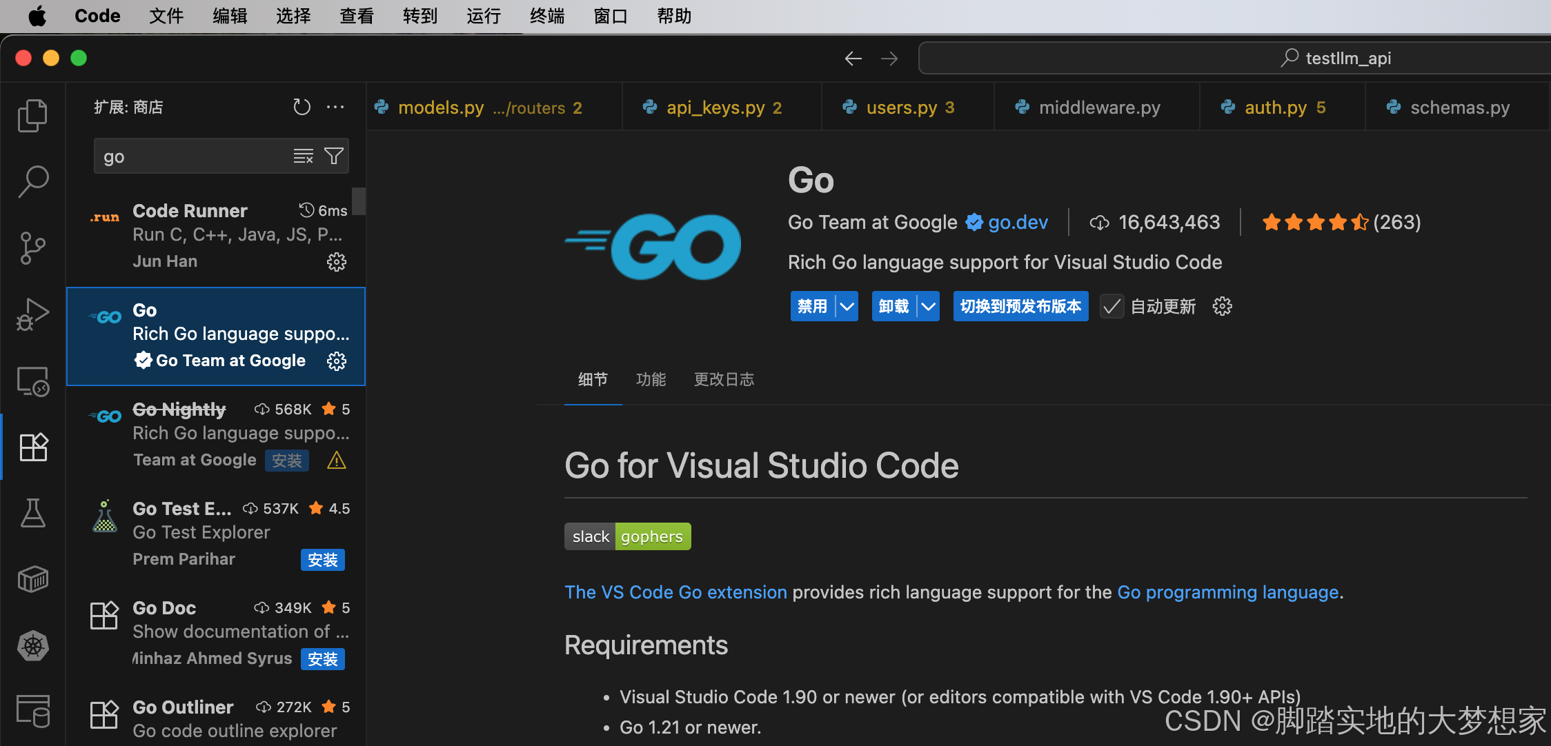This screenshot has height=746, width=1551.
Task: Open the Explorer view in activity bar
Action: pyautogui.click(x=32, y=115)
